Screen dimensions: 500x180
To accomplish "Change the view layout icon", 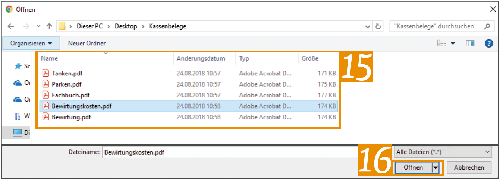I will click(441, 44).
